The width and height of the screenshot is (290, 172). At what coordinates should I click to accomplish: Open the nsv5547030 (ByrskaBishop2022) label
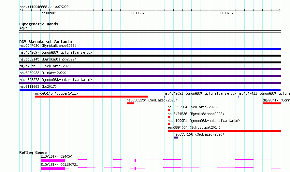(x=48, y=46)
